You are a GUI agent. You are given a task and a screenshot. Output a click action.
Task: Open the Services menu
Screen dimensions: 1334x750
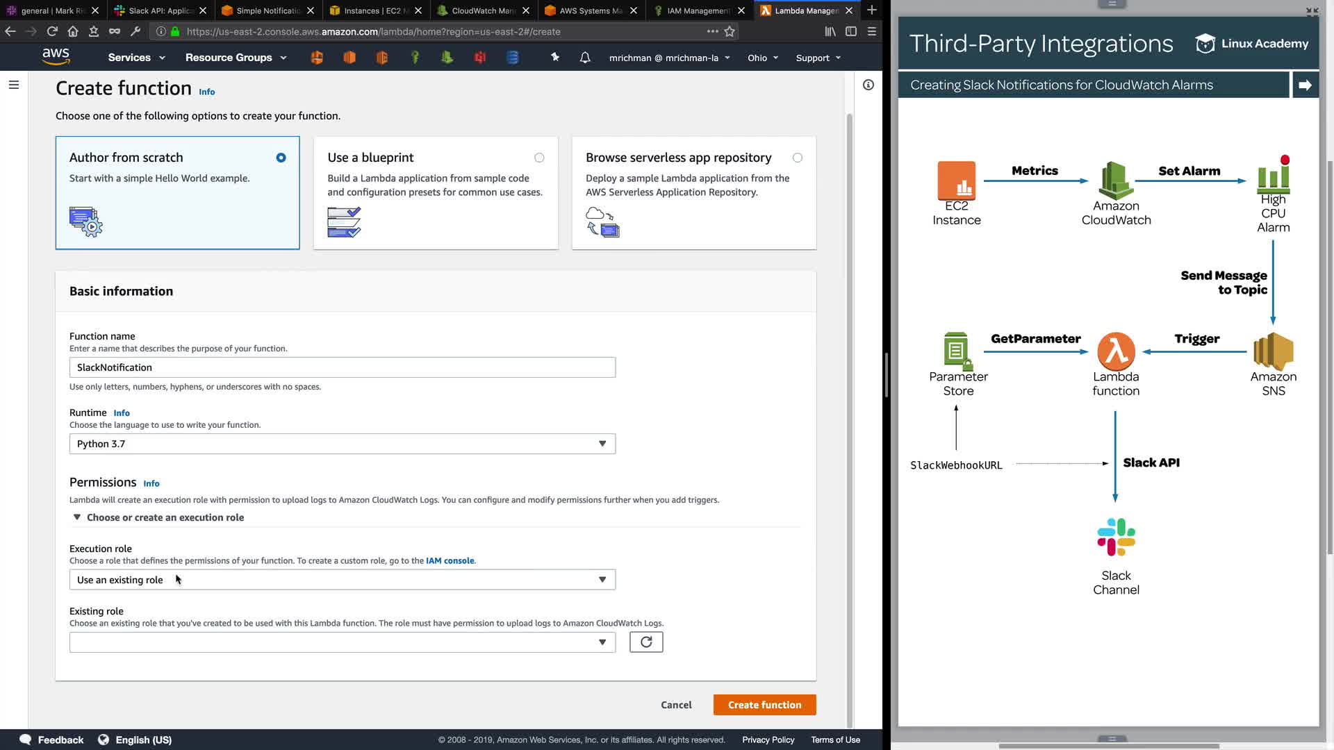coord(136,58)
